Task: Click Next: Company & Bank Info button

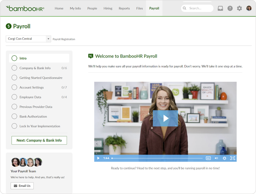Action: pyautogui.click(x=39, y=140)
